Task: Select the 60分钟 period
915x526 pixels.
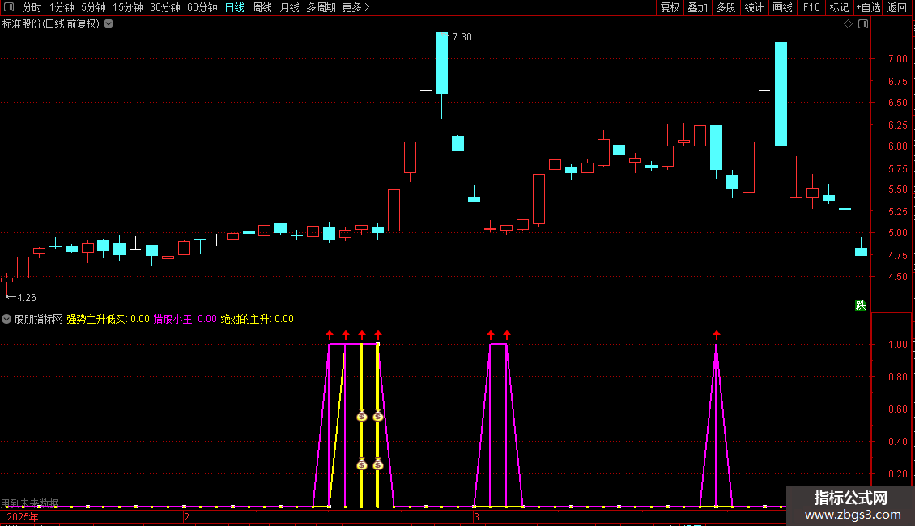Action: (202, 7)
